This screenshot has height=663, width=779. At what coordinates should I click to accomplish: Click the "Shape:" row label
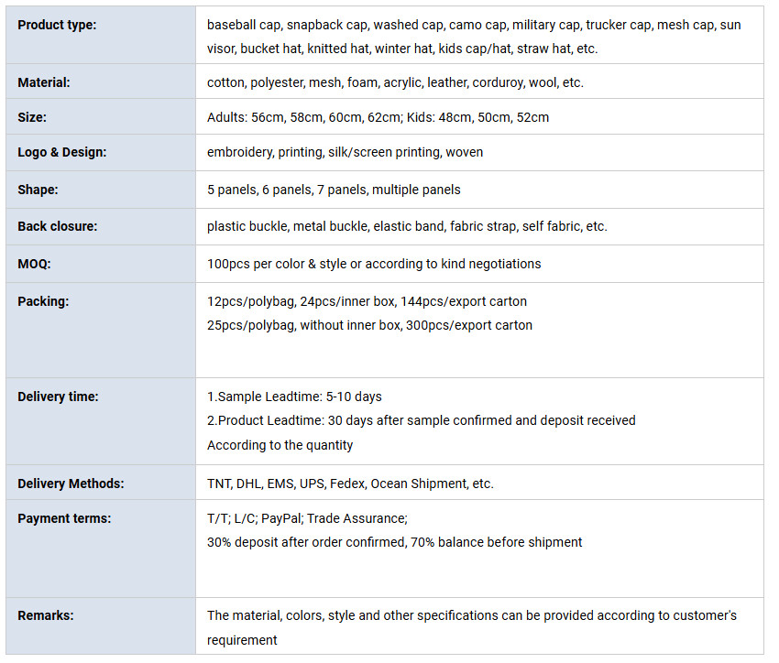38,190
